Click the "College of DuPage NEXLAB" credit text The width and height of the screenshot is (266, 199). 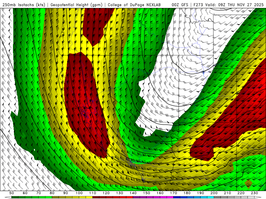tap(134, 5)
